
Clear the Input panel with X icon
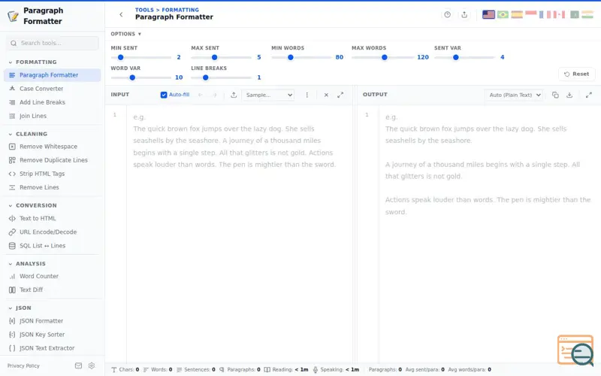(326, 95)
